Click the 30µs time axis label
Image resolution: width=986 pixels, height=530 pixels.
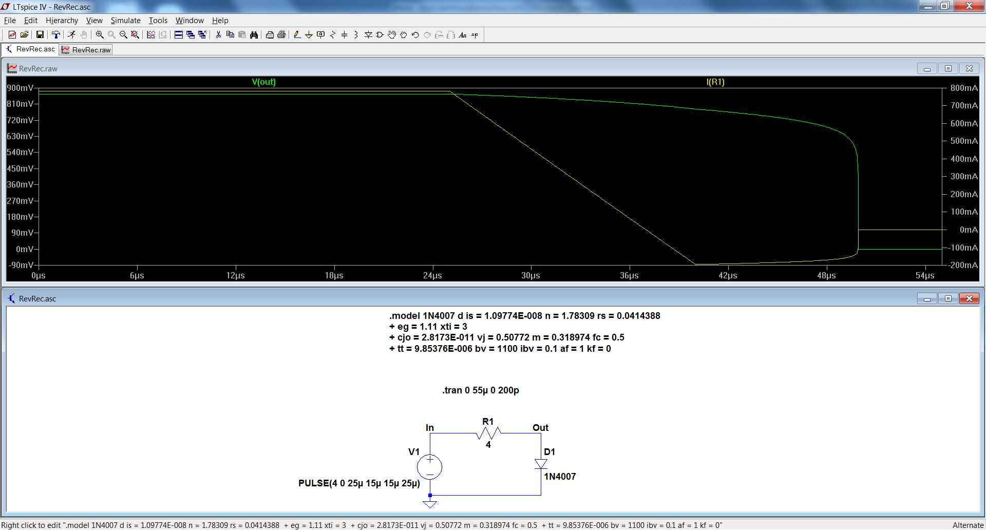[530, 276]
